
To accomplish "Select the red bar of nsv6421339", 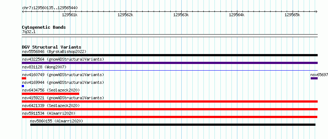I will pyautogui.click(x=170, y=109).
